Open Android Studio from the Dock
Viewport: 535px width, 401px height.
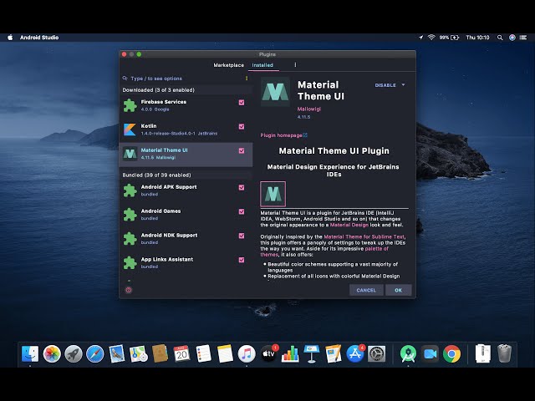(409, 353)
